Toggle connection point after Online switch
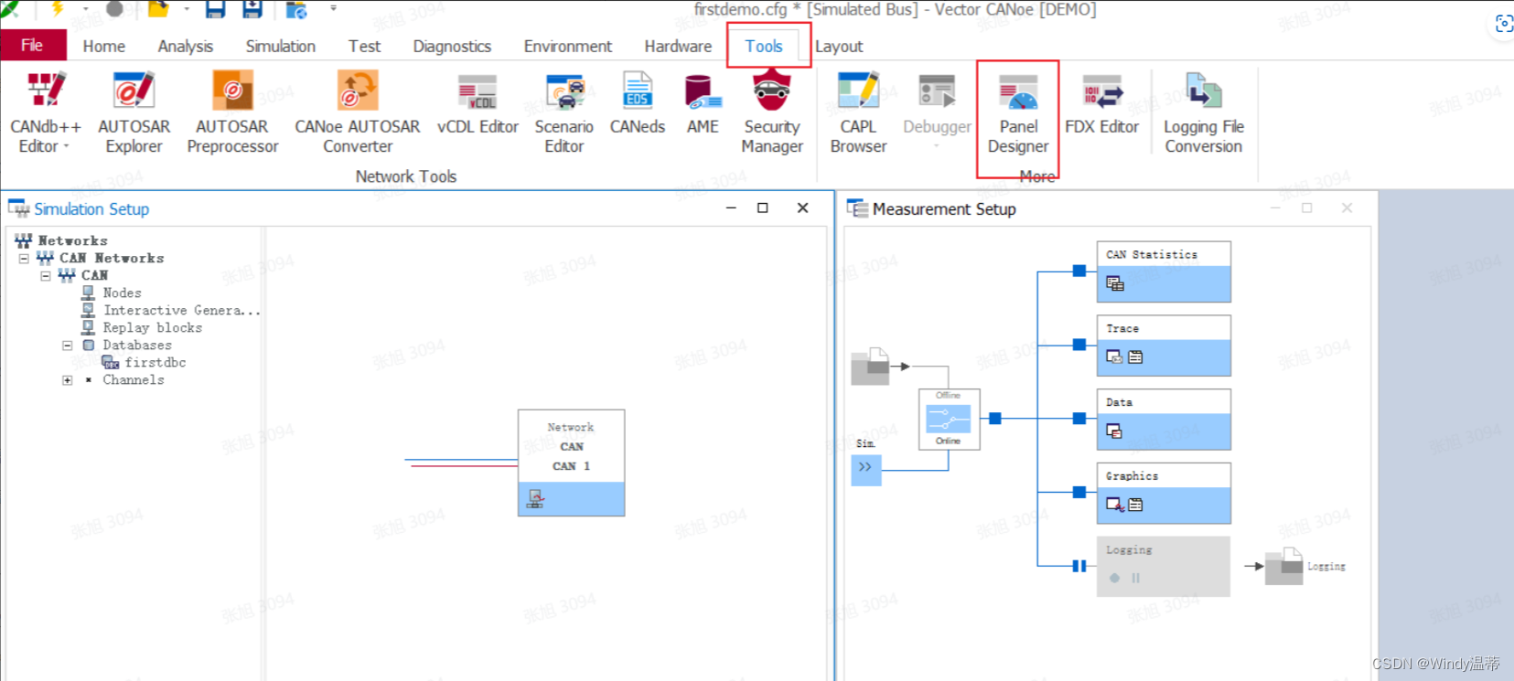The height and width of the screenshot is (681, 1514). point(995,419)
